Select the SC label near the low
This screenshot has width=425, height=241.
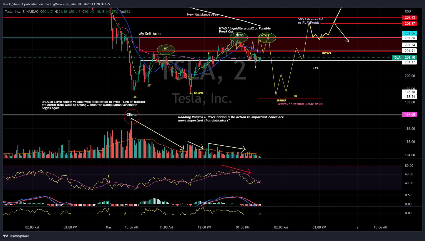pos(135,97)
